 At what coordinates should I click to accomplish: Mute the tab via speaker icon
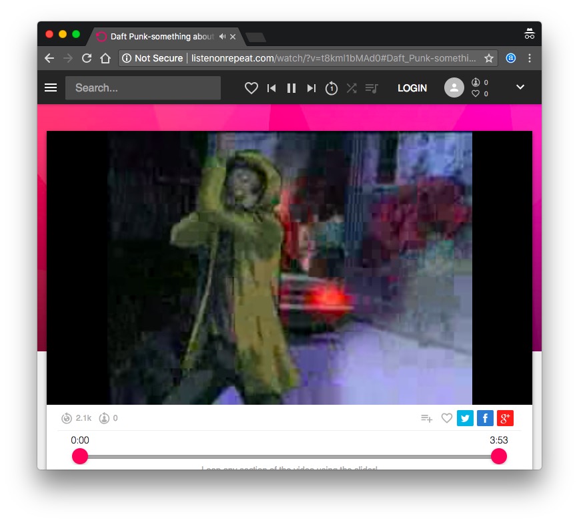pos(222,36)
